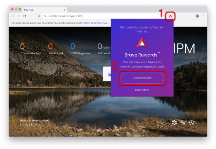The height and width of the screenshot is (149, 216).
Task: Click the Long Lake photo title
Action: (30, 125)
